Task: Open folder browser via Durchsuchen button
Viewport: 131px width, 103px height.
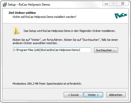Action: click(x=106, y=50)
